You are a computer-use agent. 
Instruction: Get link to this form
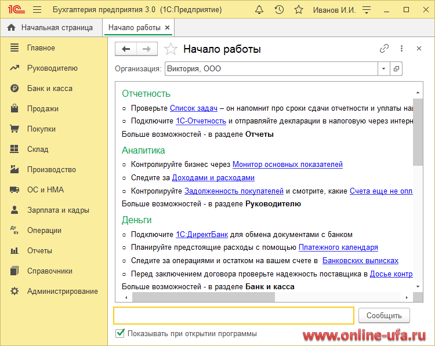[384, 49]
